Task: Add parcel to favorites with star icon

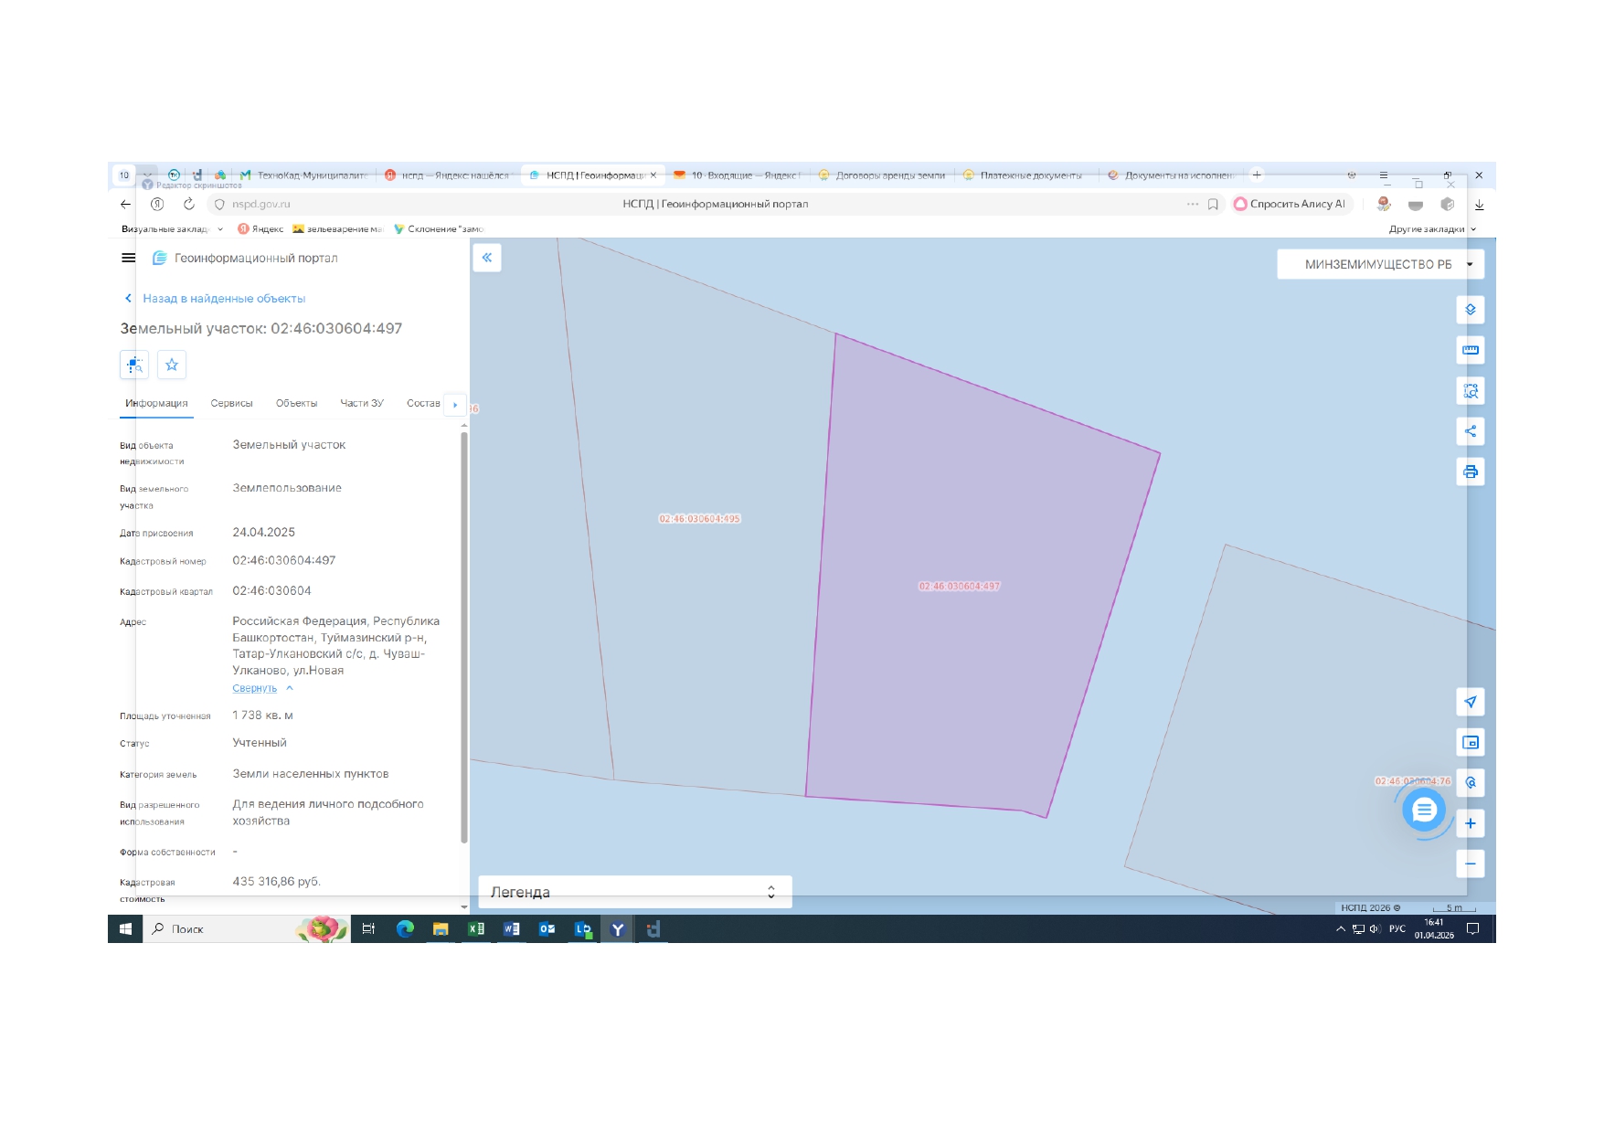Action: click(x=172, y=365)
